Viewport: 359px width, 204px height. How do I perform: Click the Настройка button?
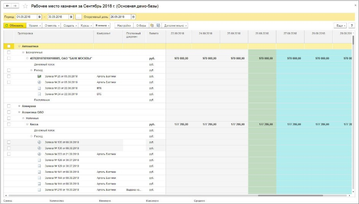(124, 25)
